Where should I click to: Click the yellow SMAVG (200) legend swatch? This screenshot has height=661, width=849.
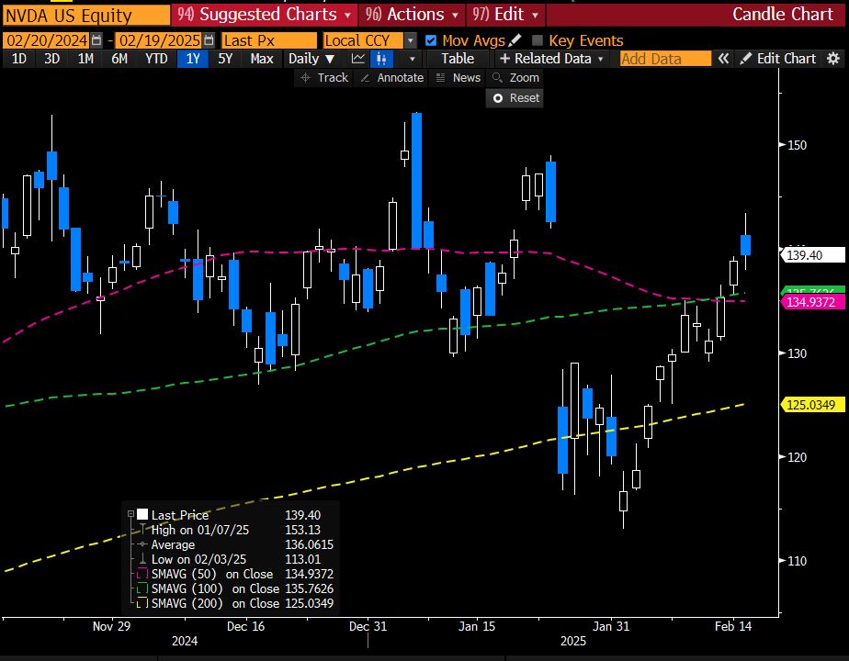coord(142,602)
